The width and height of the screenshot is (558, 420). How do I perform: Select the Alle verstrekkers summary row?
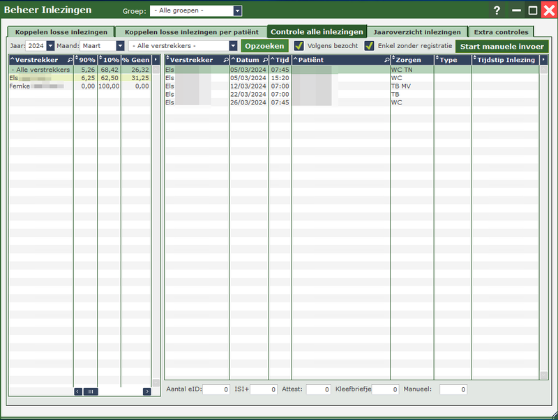point(80,70)
